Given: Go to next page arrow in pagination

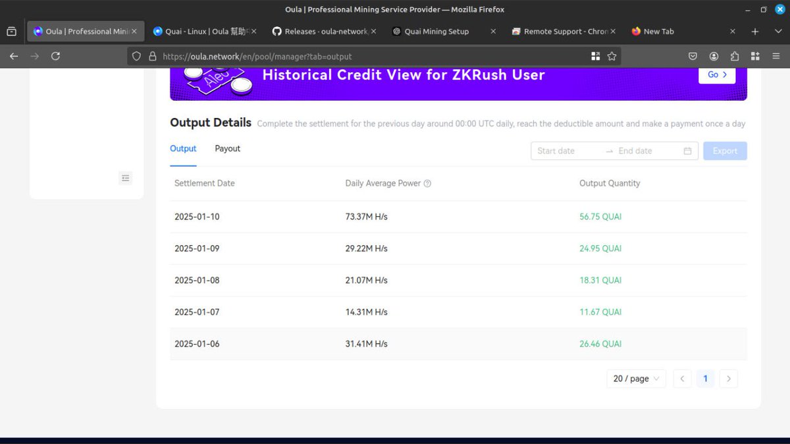Looking at the screenshot, I should coord(729,379).
